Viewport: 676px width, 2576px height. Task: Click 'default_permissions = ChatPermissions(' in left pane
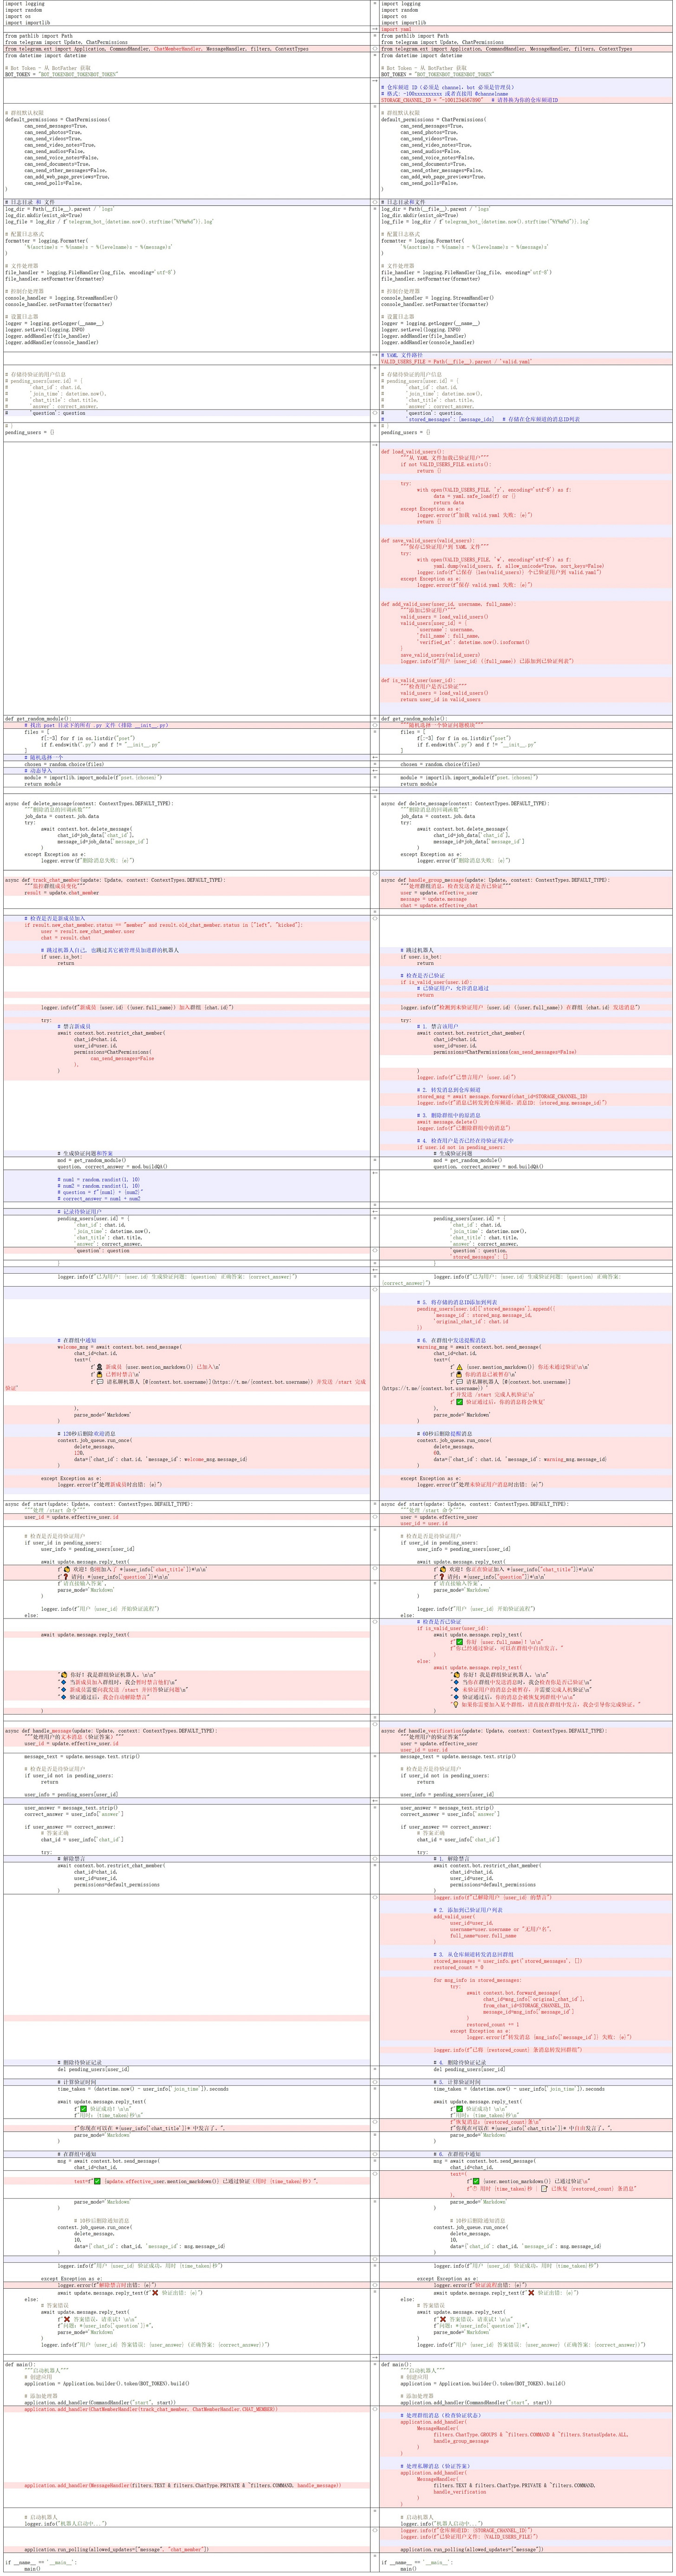[57, 119]
